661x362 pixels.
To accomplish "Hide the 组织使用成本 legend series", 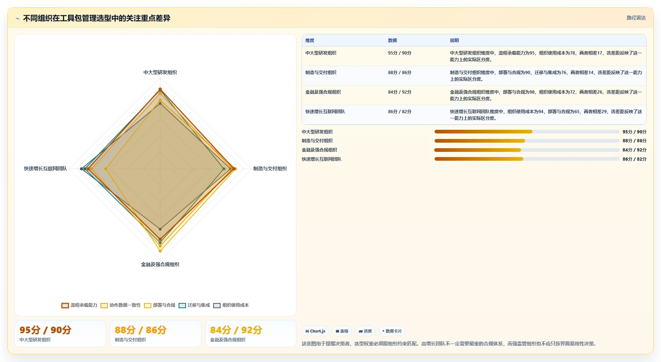I will point(231,305).
